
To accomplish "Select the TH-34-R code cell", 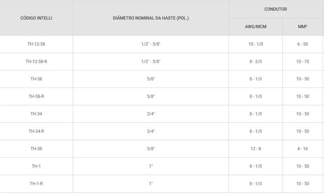I will coord(36,131).
